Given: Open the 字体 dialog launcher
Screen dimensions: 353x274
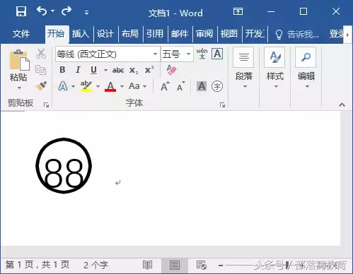Looking at the screenshot, I should [222, 105].
